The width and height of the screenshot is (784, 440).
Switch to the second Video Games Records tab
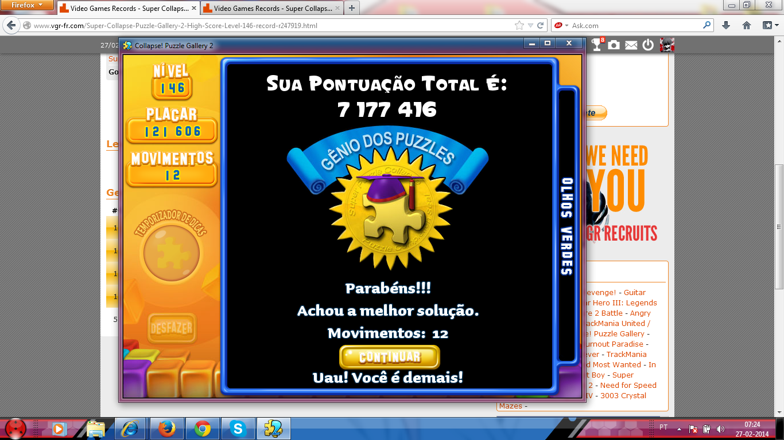pos(271,9)
